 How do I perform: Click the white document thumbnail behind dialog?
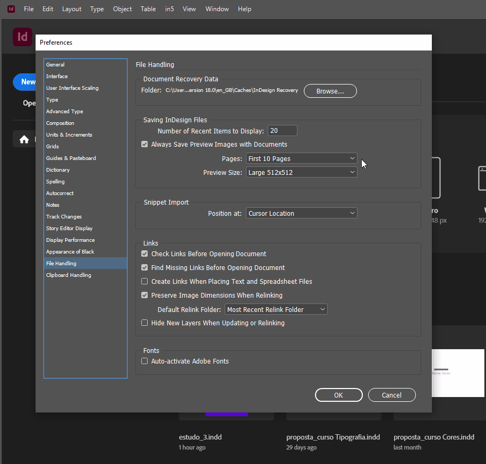(x=458, y=373)
